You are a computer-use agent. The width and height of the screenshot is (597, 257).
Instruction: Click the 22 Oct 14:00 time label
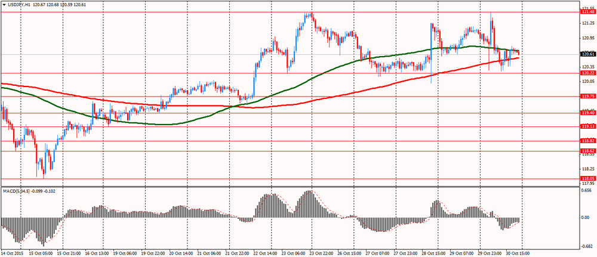[265, 253]
